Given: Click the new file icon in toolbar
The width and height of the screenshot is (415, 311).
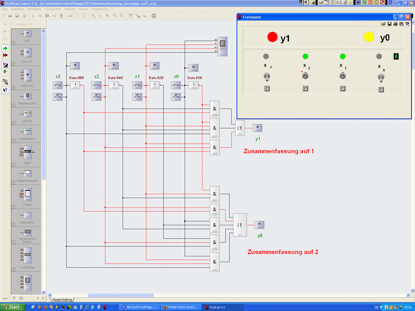Looking at the screenshot, I should pos(3,16).
